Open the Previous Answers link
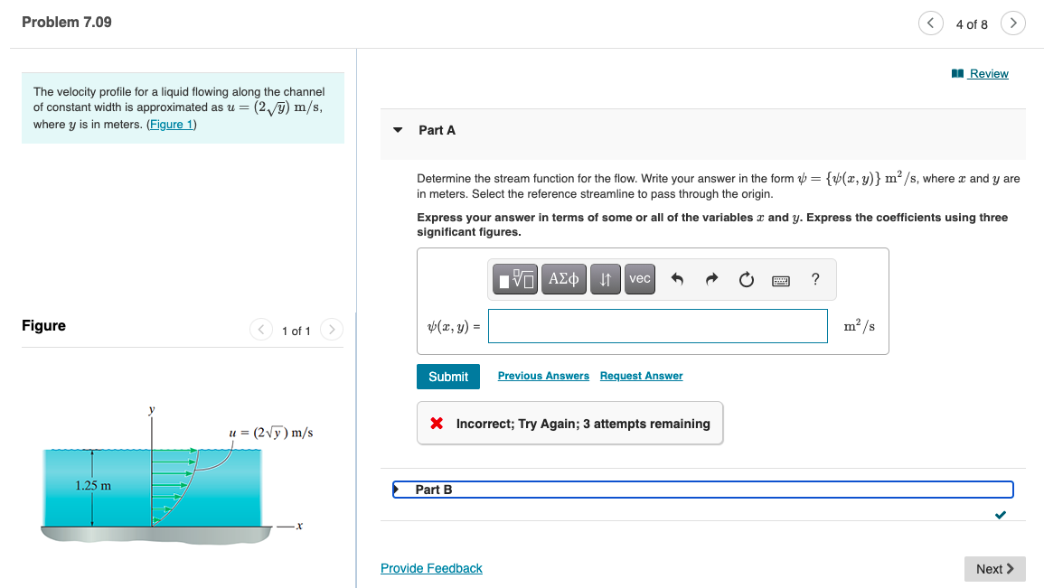 click(x=543, y=376)
